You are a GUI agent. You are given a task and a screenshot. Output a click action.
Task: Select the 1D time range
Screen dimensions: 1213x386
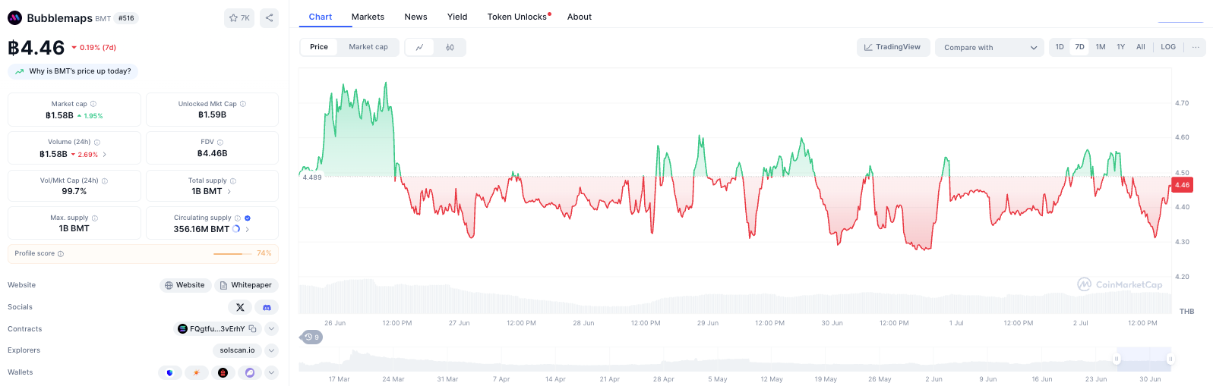[1060, 47]
